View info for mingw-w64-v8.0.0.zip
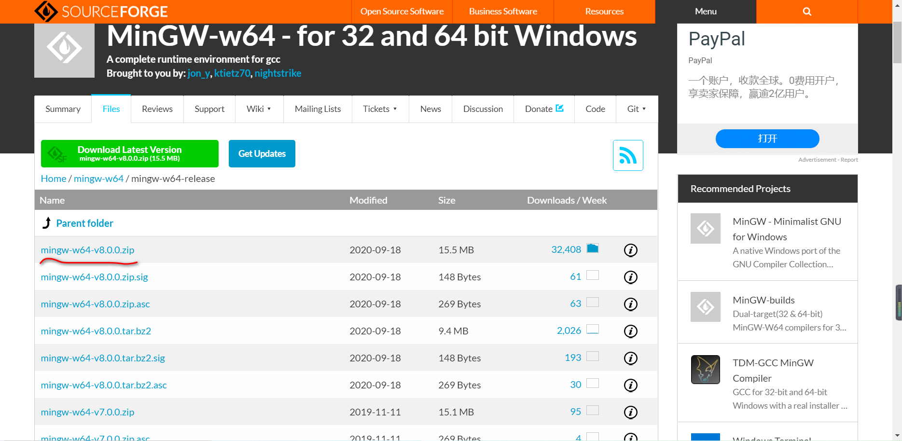 631,250
